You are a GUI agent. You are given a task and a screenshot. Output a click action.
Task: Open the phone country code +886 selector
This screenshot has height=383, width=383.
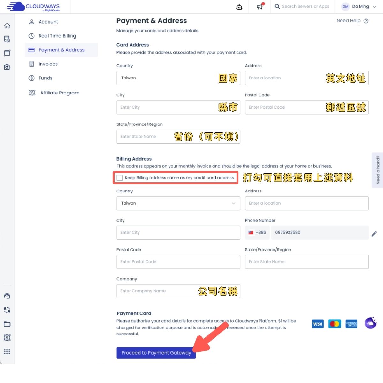(257, 233)
